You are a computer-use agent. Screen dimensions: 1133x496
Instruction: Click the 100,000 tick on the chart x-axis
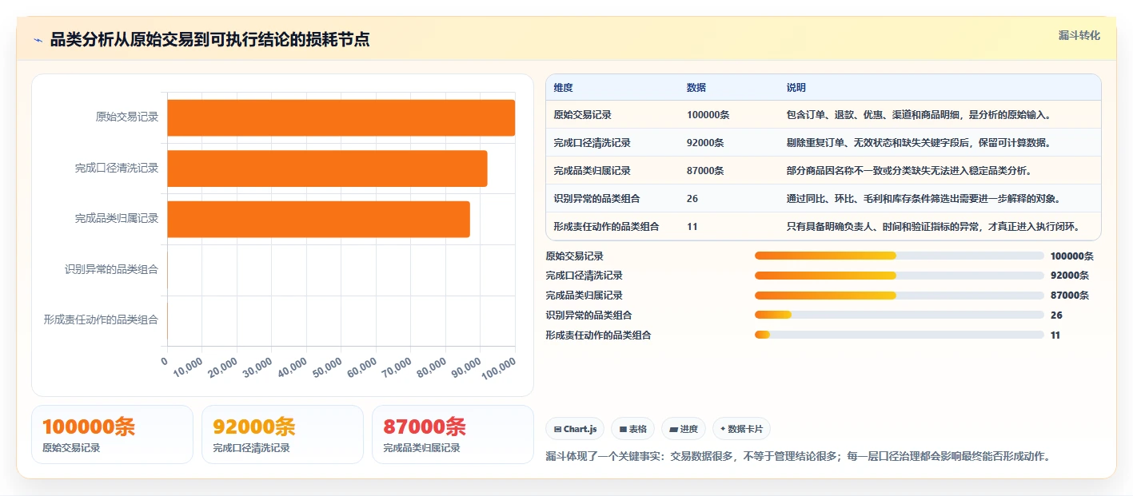(x=498, y=371)
